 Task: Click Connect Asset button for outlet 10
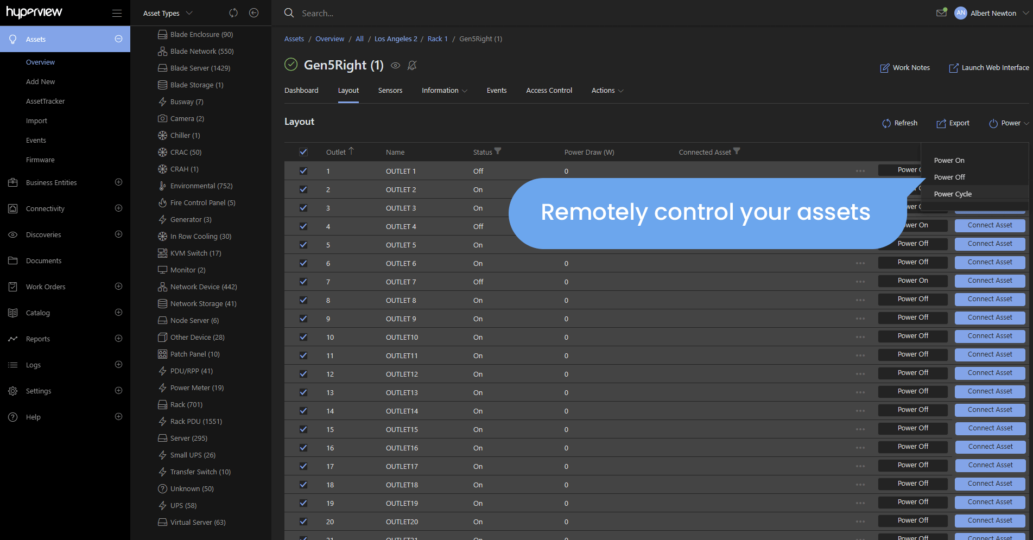coord(990,336)
